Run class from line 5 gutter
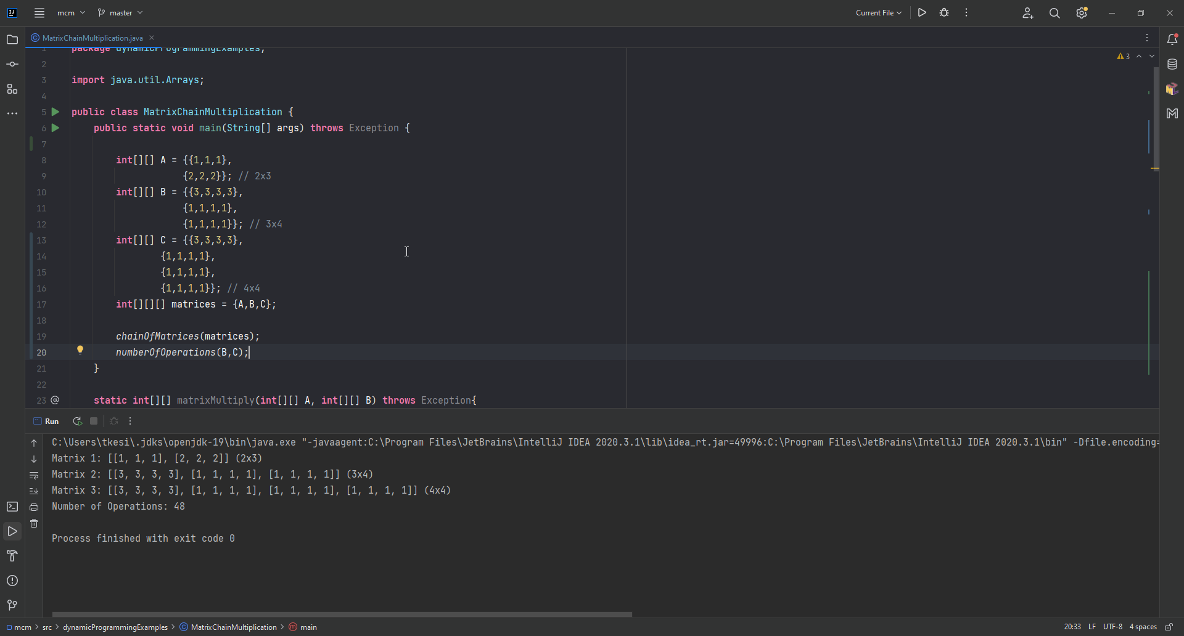The image size is (1184, 636). coord(55,112)
